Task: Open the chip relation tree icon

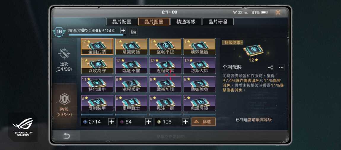Action: 270,67
